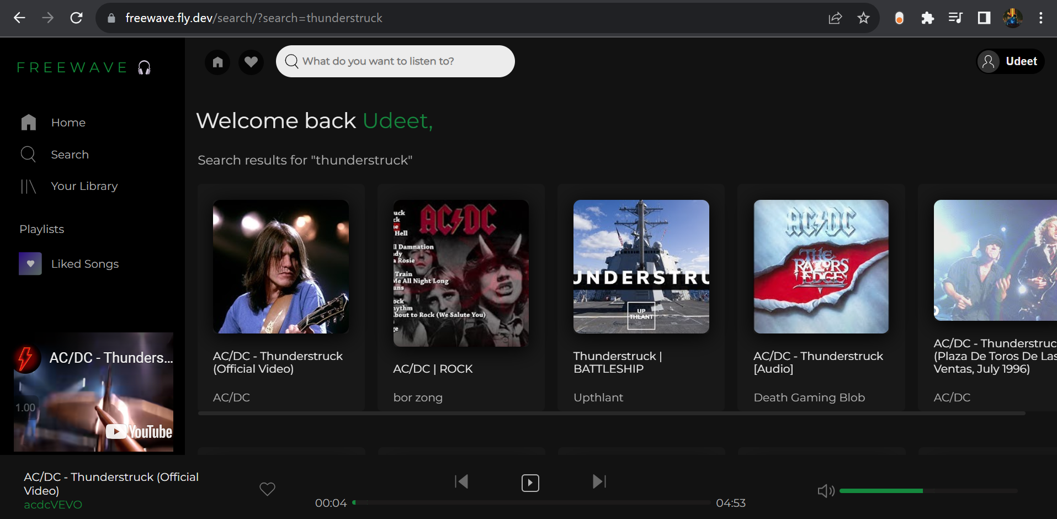Image resolution: width=1057 pixels, height=519 pixels.
Task: Click the Playlists heading in the sidebar
Action: pos(42,229)
